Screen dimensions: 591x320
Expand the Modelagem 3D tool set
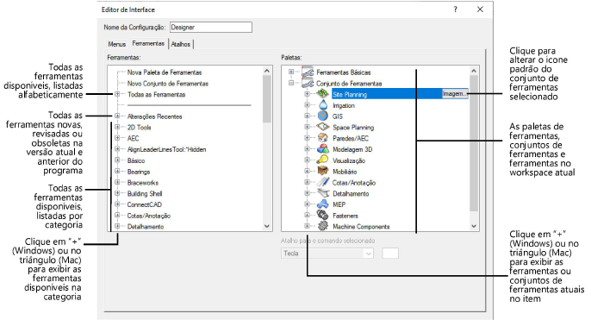tap(307, 148)
